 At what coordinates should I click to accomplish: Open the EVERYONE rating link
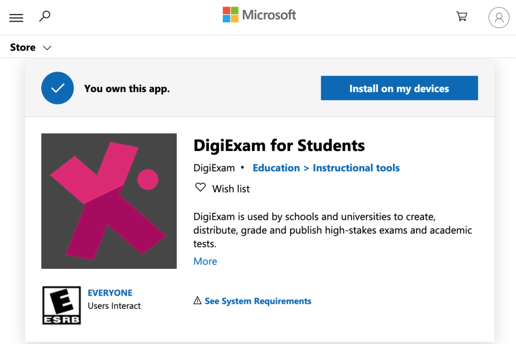(110, 293)
